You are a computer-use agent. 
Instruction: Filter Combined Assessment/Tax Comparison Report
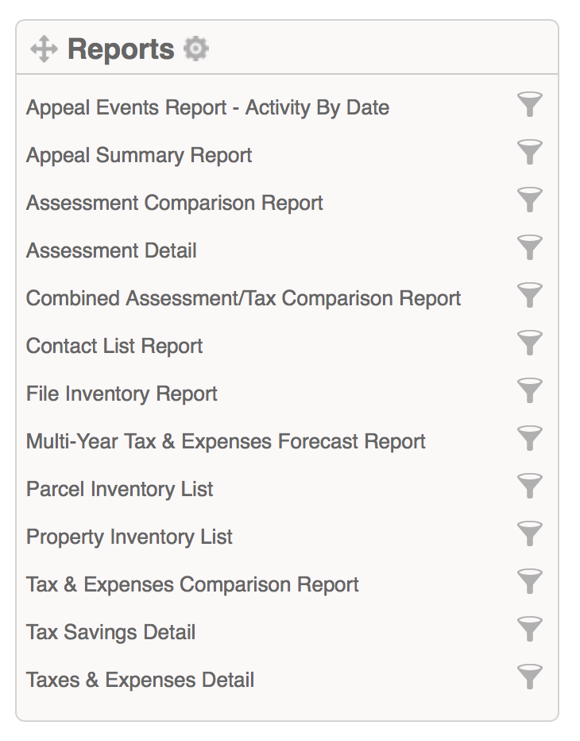pyautogui.click(x=529, y=295)
